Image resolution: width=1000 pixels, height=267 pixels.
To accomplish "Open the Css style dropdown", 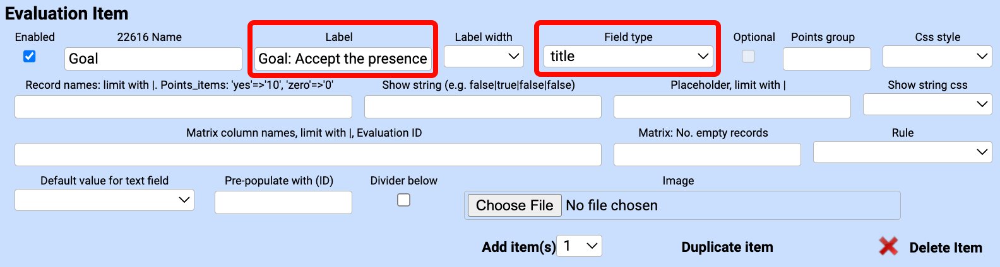I will (937, 57).
